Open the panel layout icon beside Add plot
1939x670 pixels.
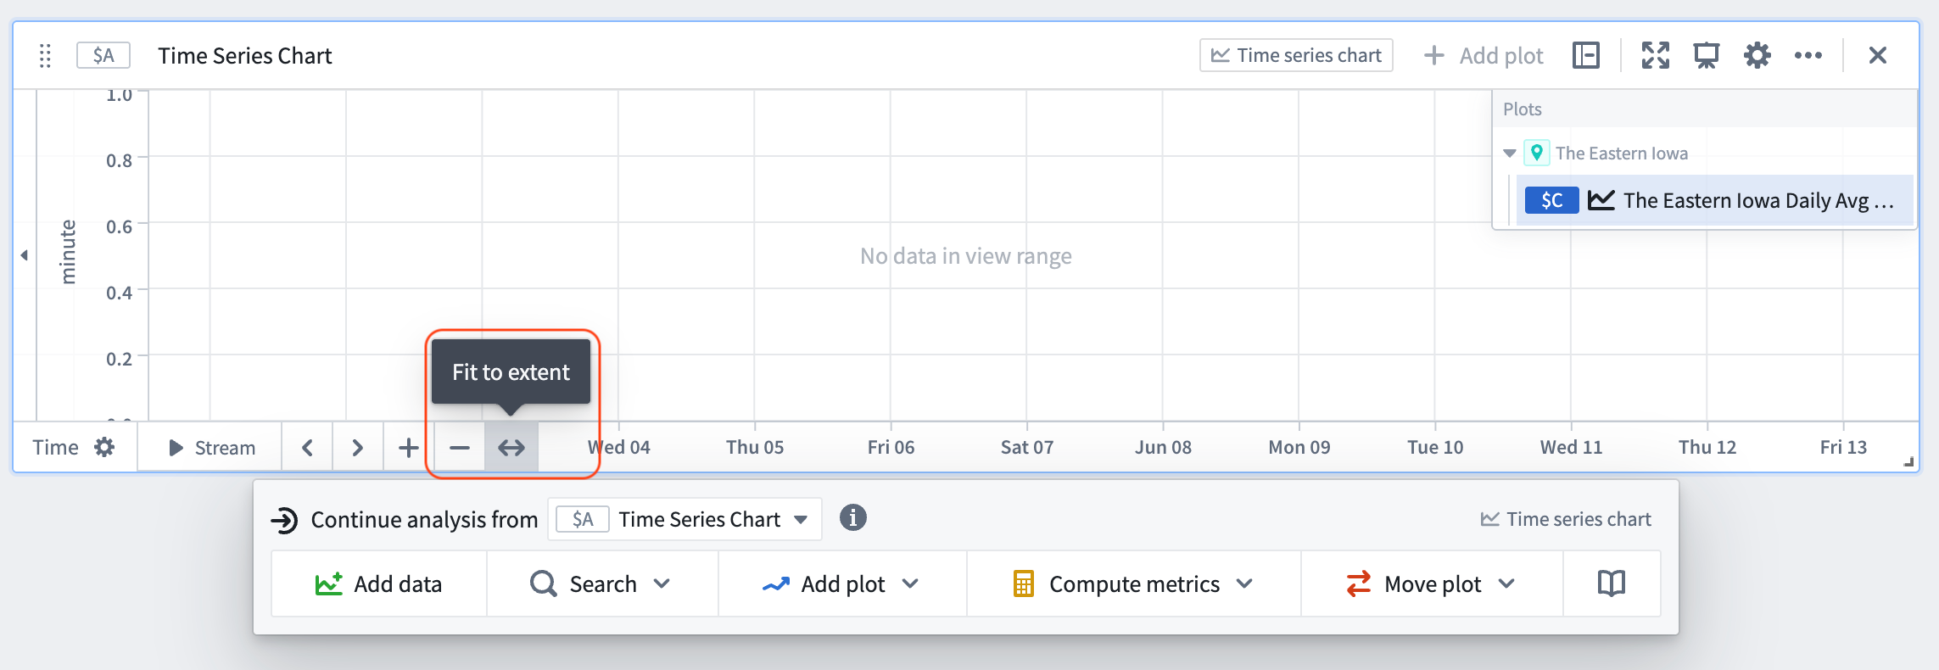click(x=1585, y=54)
